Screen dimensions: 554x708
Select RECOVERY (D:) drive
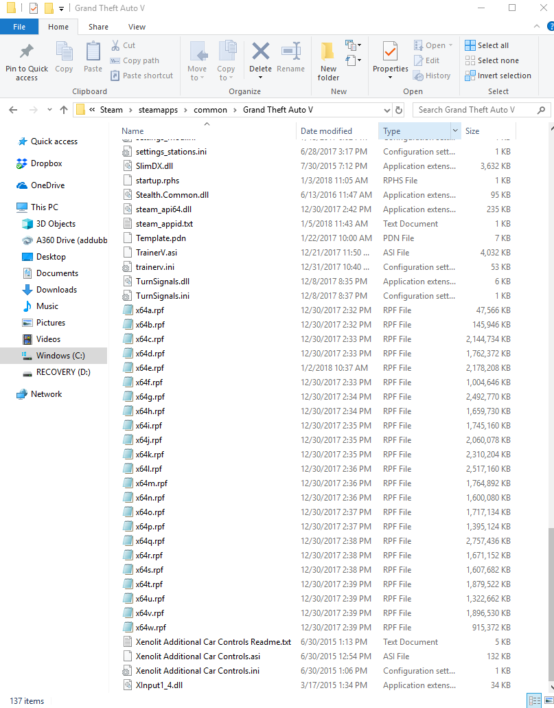pyautogui.click(x=56, y=372)
